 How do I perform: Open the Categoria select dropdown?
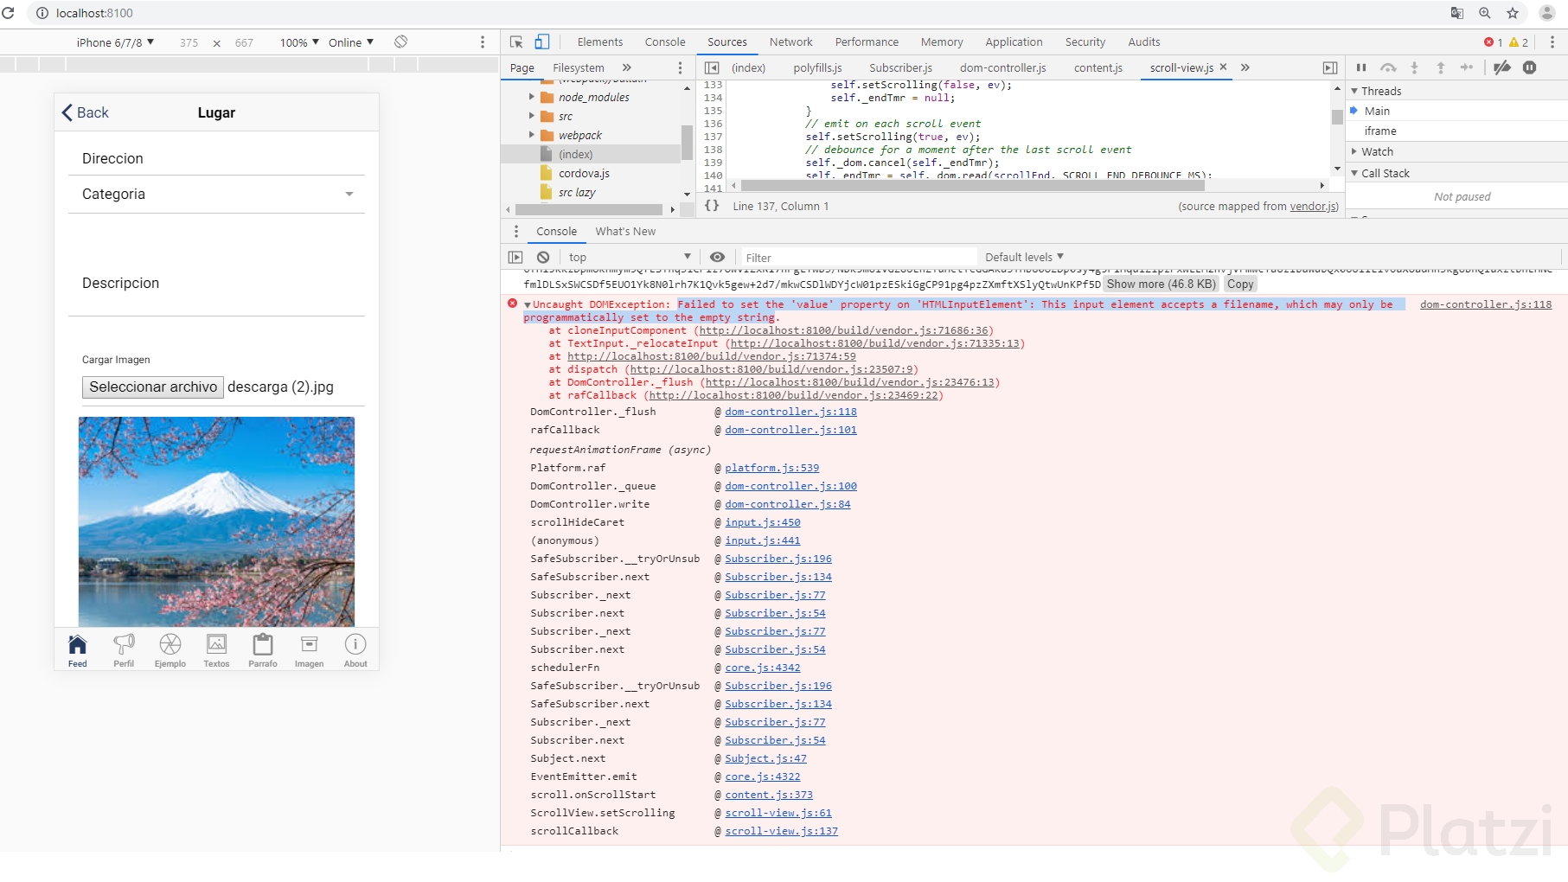pos(216,195)
